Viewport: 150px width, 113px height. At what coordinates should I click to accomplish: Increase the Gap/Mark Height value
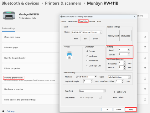point(92,80)
